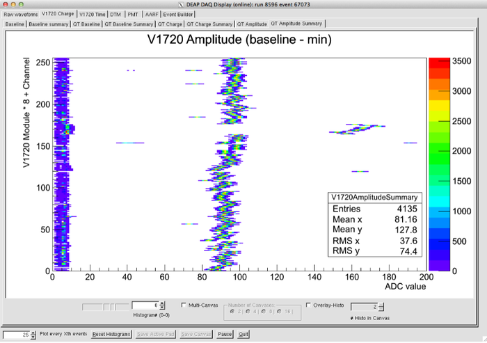The width and height of the screenshot is (487, 343).
Task: Click the Pause button
Action: point(225,334)
